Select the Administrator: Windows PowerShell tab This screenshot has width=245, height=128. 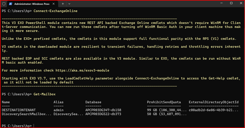click(x=31, y=4)
